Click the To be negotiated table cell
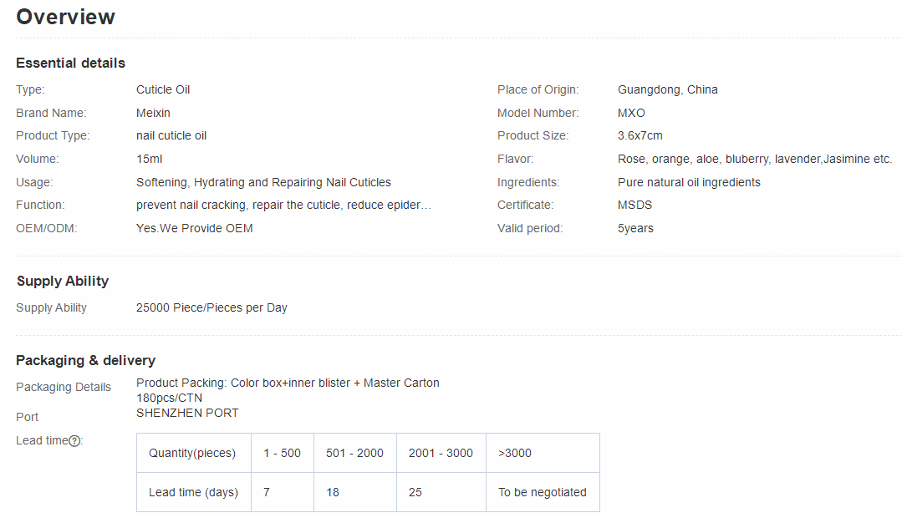Image resolution: width=902 pixels, height=518 pixels. [543, 492]
